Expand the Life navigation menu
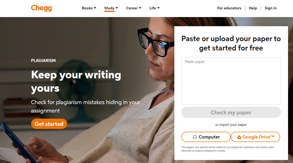Screen dimensions: 293x163 [x=154, y=8]
